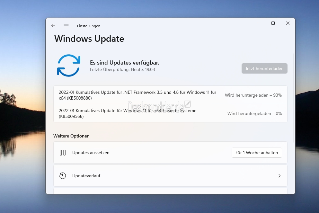
Task: Click the 93% download status text
Action: point(253,95)
